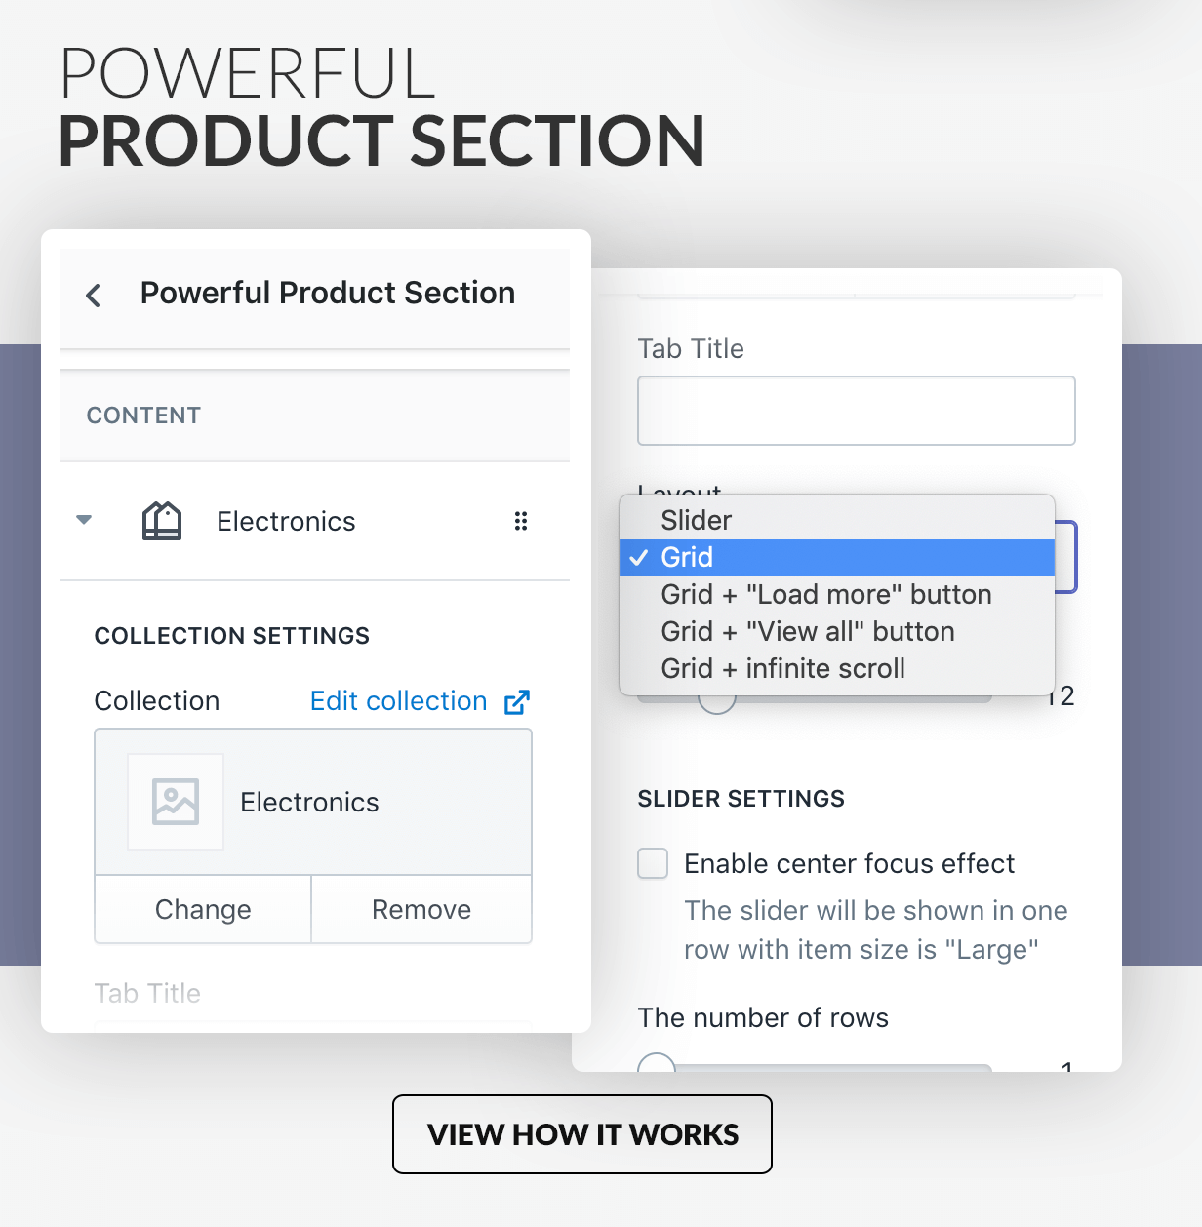Click the number of rows slider handle
Image resolution: width=1202 pixels, height=1227 pixels.
point(657,1063)
